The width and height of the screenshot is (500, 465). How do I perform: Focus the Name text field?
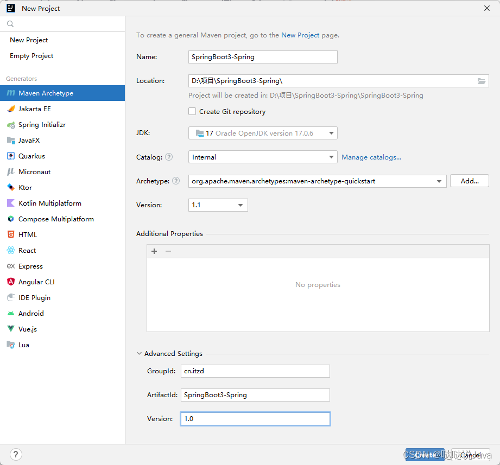pyautogui.click(x=263, y=57)
